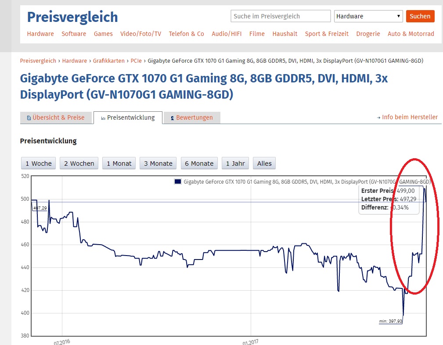Set chart range to 1 Jahr

pyautogui.click(x=235, y=164)
